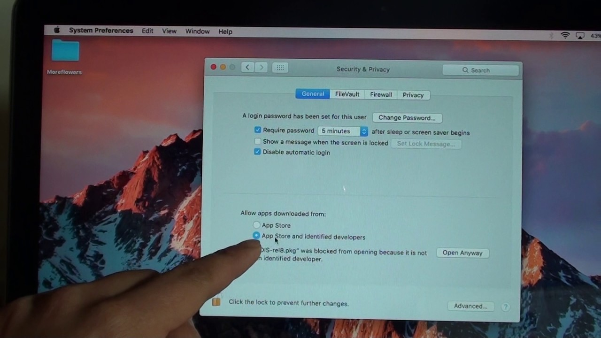Select App Store and identified developers option

256,236
